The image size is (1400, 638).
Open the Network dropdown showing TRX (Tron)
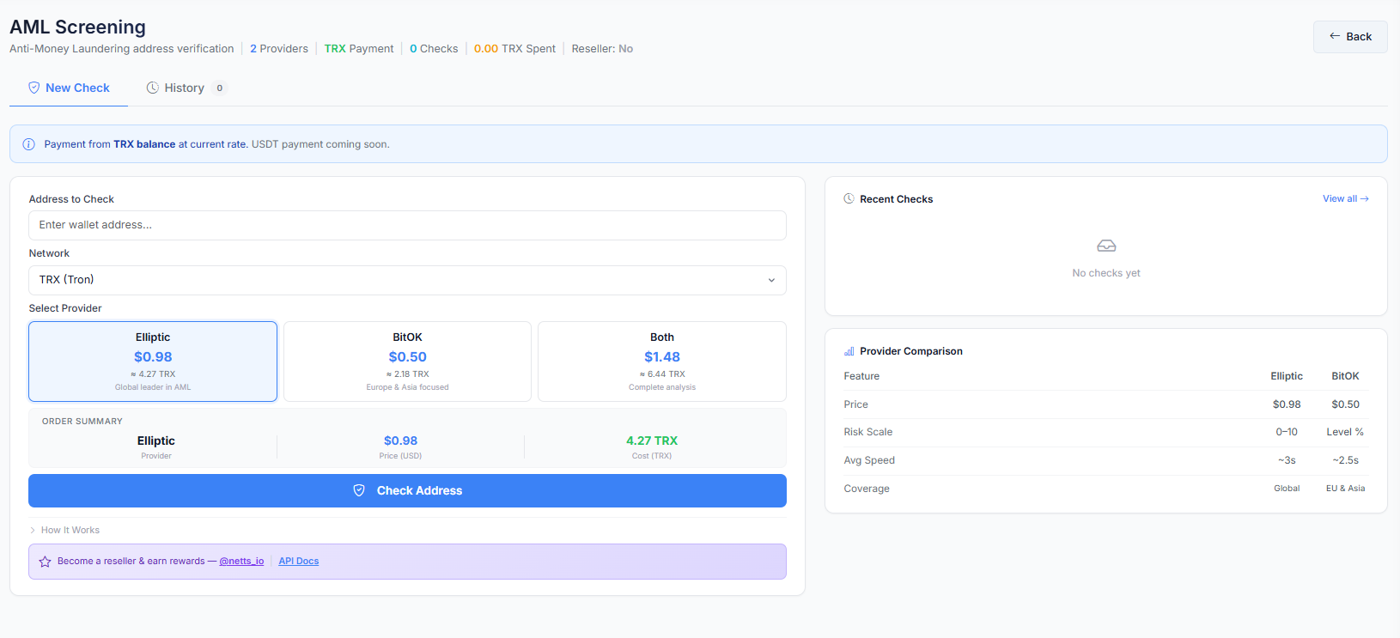point(407,280)
